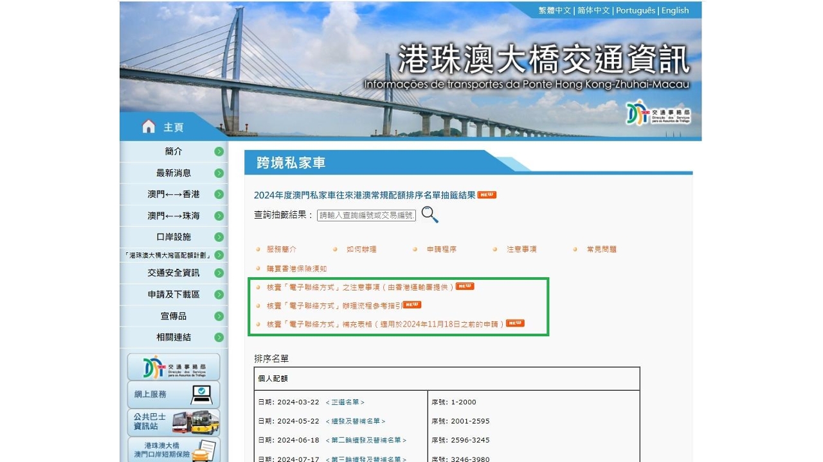Click the 序號: 2001-2595 table cell text
The image size is (823, 462).
click(460, 422)
